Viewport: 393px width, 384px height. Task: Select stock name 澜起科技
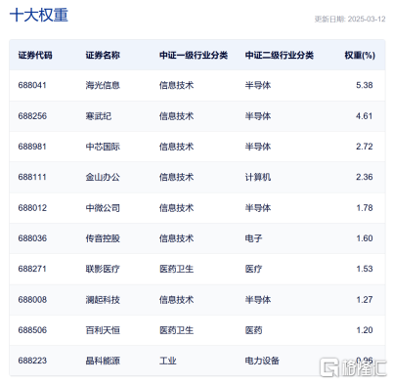[x=103, y=300]
